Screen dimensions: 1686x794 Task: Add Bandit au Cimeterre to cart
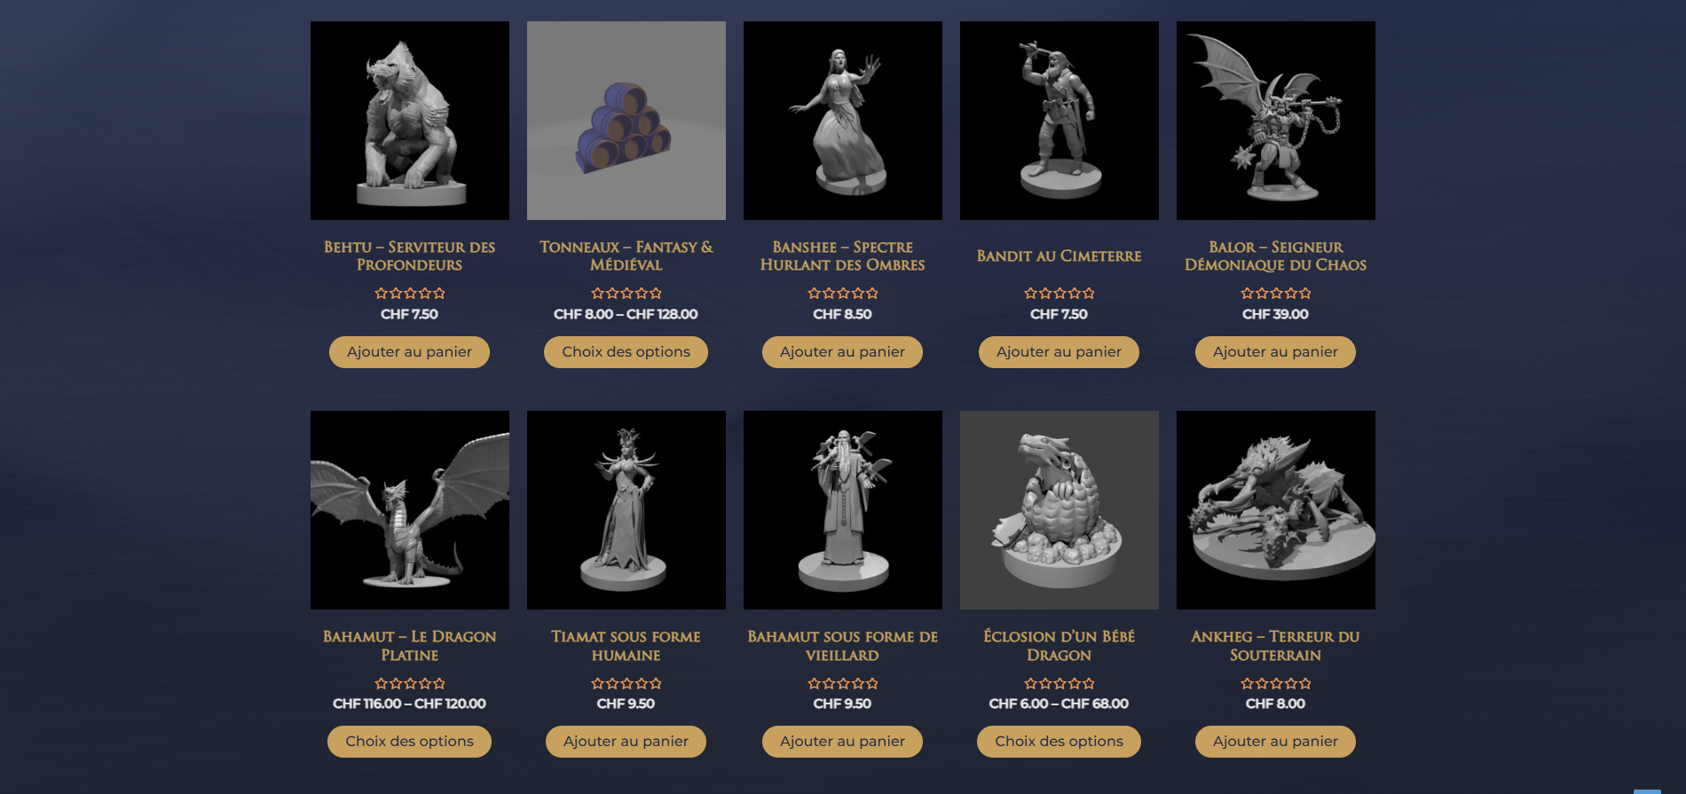pos(1059,352)
